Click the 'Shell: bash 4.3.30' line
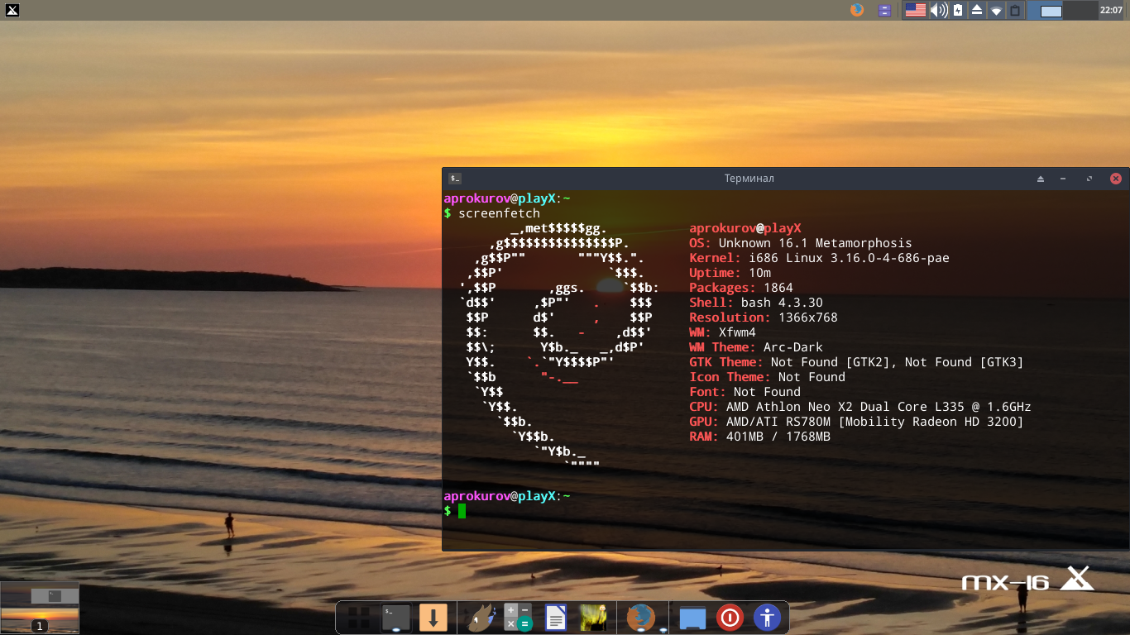The width and height of the screenshot is (1130, 635). pos(756,303)
